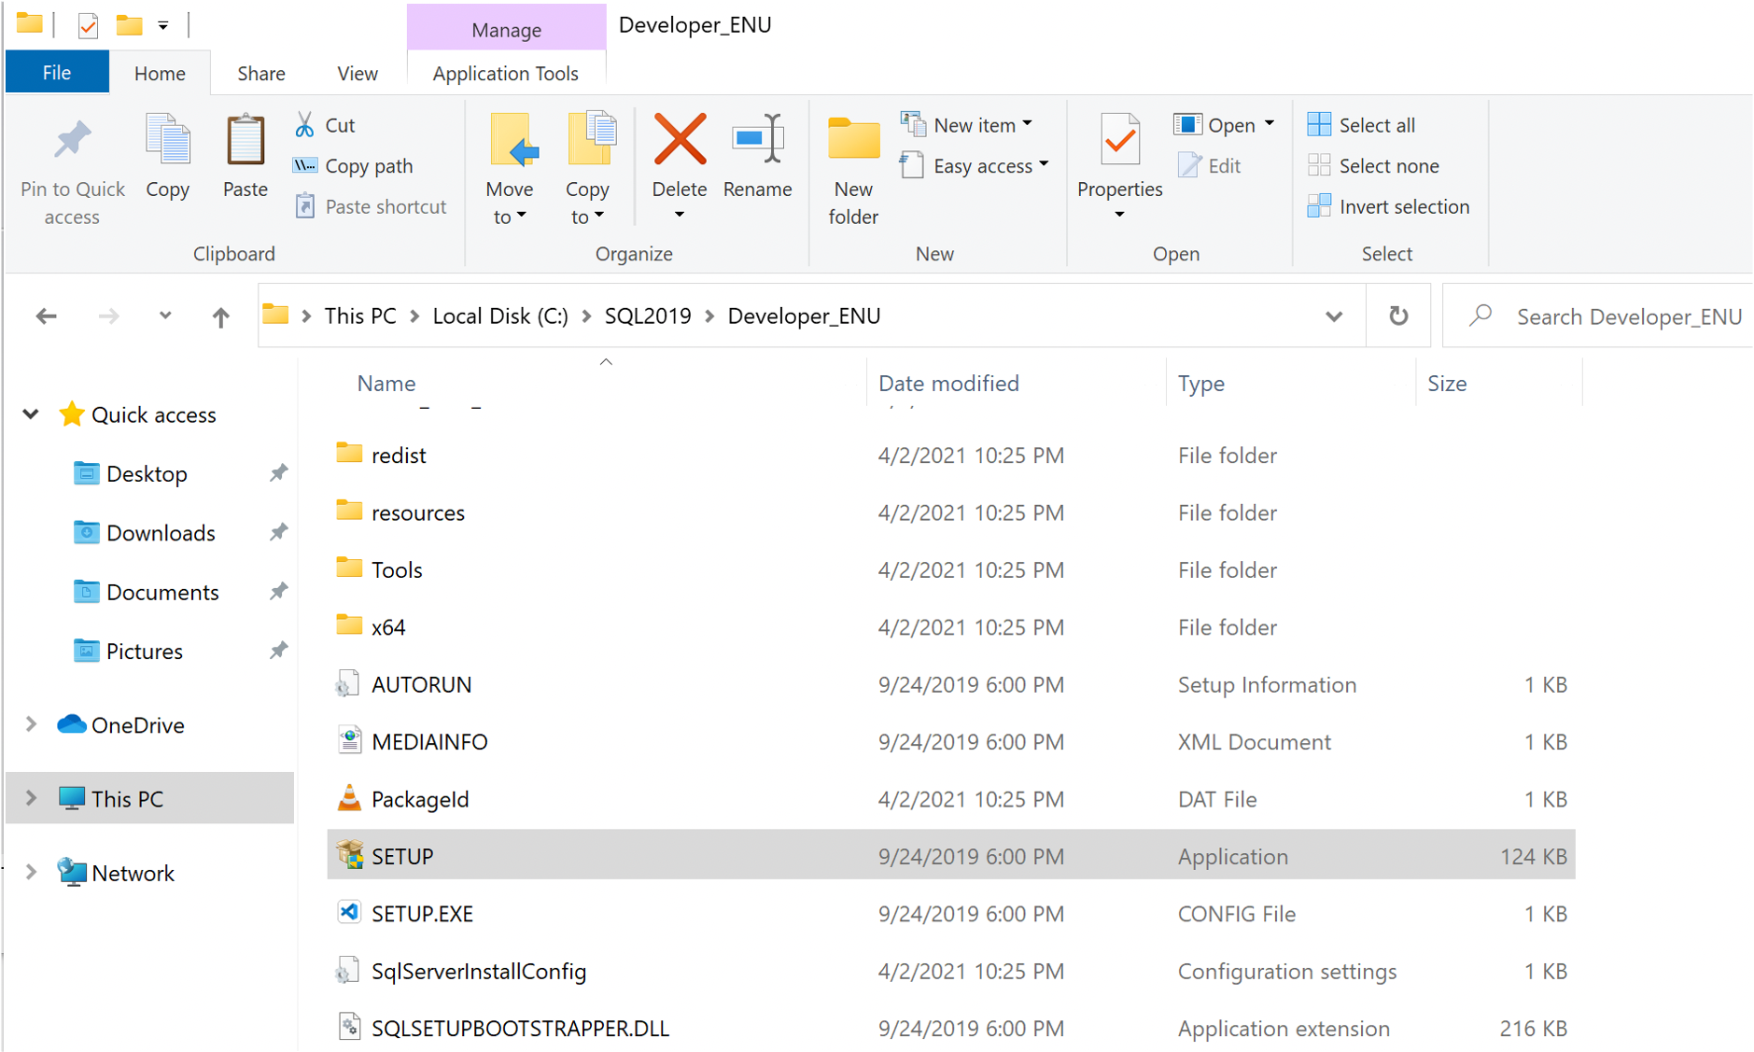Open the address bar history dropdown
This screenshot has width=1754, height=1052.
[1335, 316]
